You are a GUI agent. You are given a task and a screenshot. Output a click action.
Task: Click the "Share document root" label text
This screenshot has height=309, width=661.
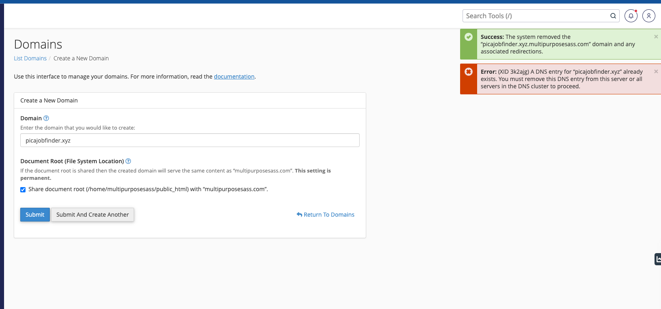pos(148,189)
